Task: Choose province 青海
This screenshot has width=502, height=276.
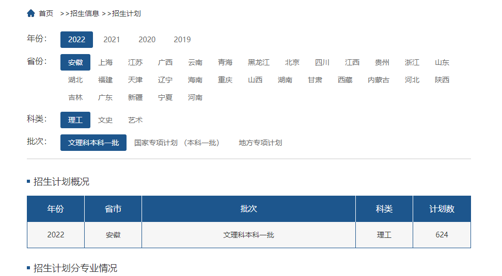Action: (x=225, y=62)
